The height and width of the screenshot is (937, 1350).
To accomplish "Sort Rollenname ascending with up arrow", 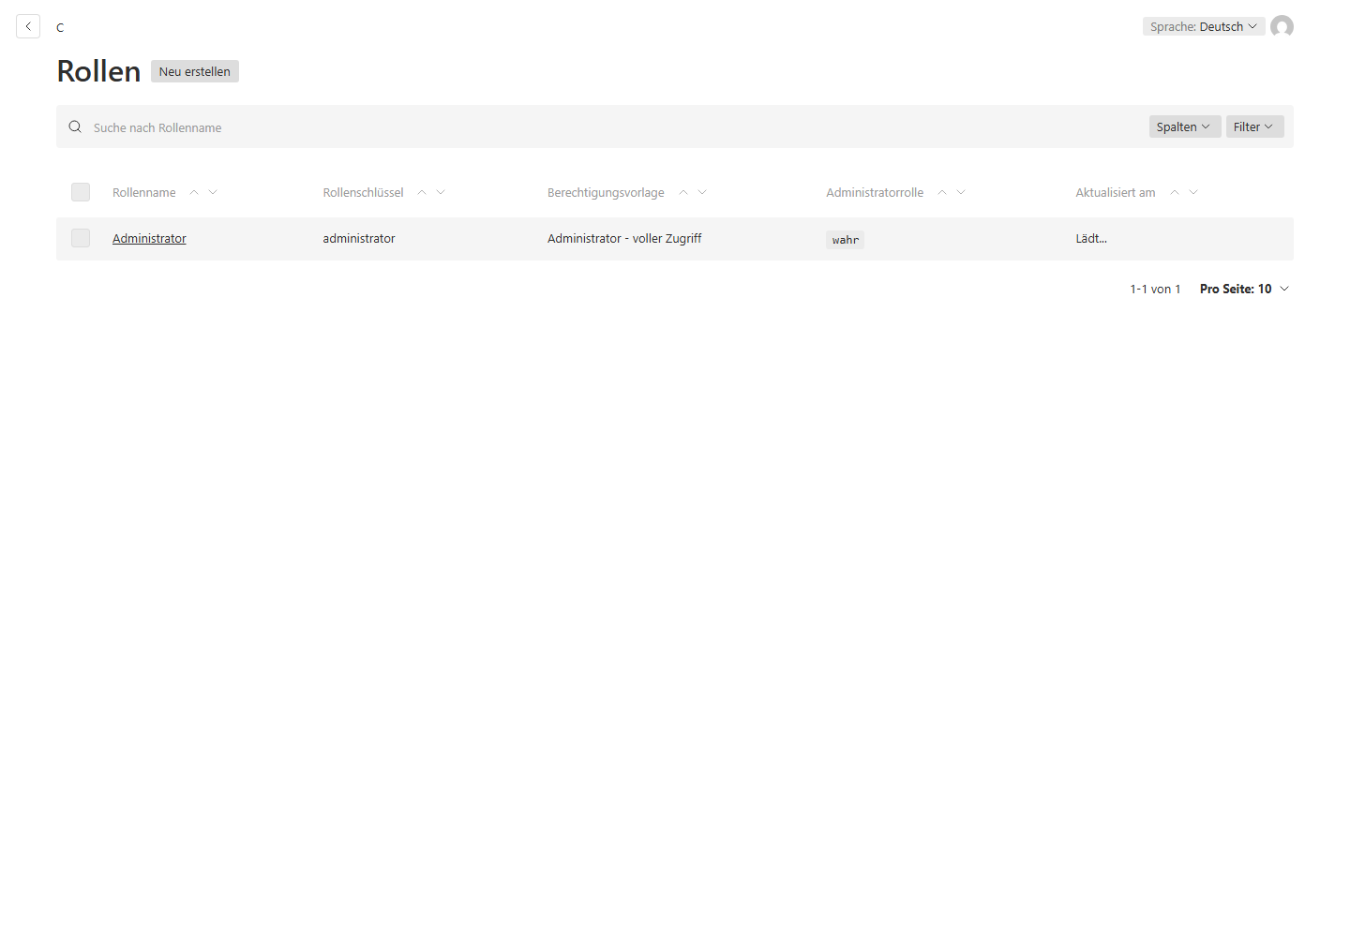I will tap(194, 192).
